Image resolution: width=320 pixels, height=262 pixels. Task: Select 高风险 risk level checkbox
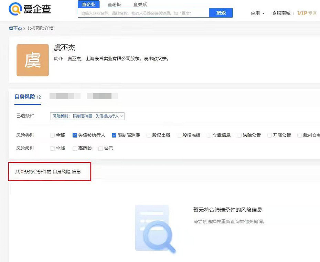pyautogui.click(x=75, y=148)
